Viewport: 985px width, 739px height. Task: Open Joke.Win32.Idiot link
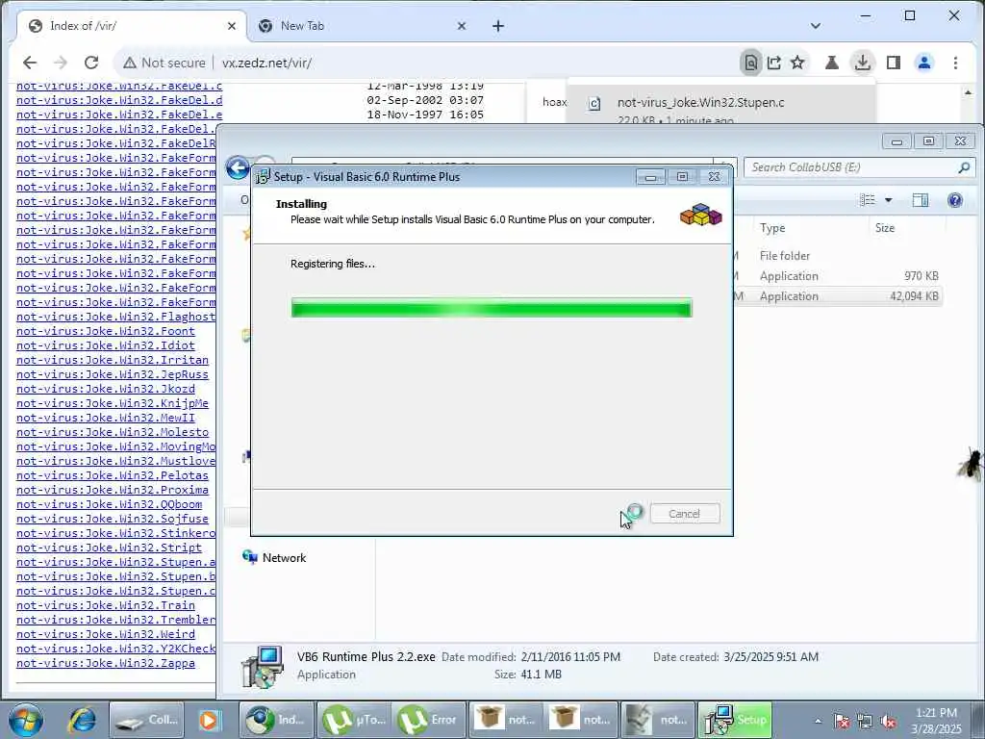coord(106,345)
